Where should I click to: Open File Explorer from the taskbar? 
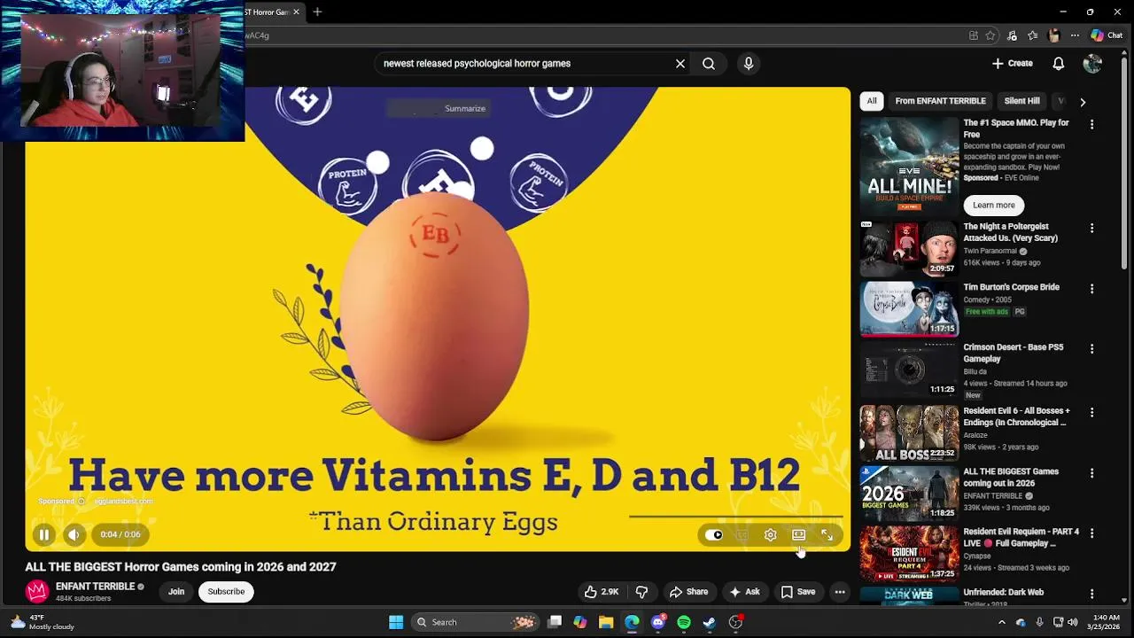coord(606,622)
